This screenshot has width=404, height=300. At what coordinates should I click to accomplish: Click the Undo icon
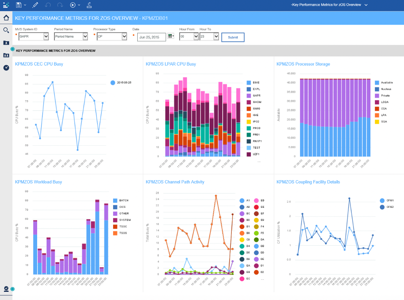point(47,5)
